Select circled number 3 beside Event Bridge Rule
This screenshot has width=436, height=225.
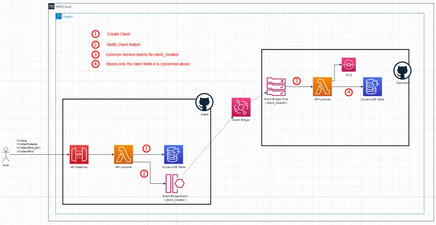pyautogui.click(x=297, y=80)
